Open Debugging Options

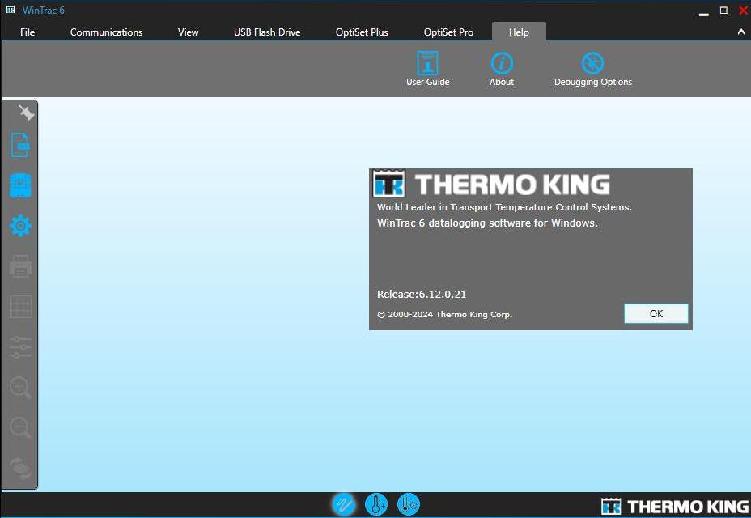point(593,69)
